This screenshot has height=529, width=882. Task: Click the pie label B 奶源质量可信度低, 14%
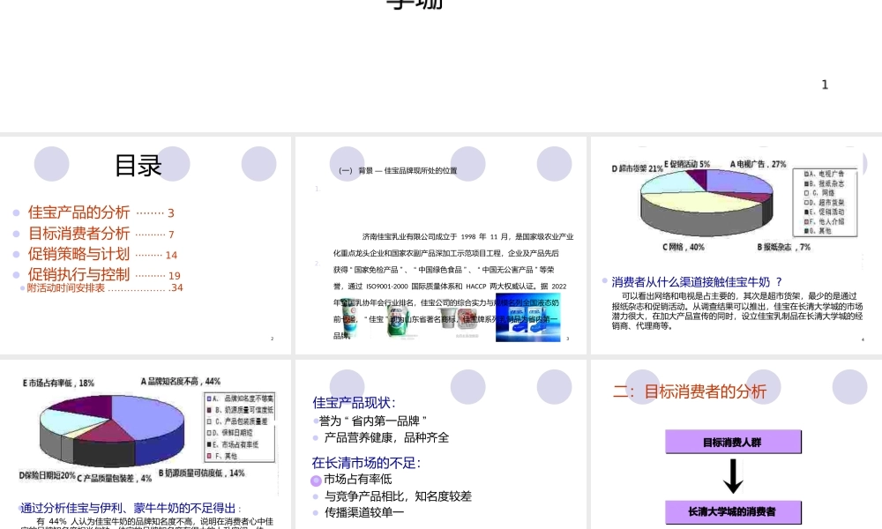pyautogui.click(x=201, y=473)
